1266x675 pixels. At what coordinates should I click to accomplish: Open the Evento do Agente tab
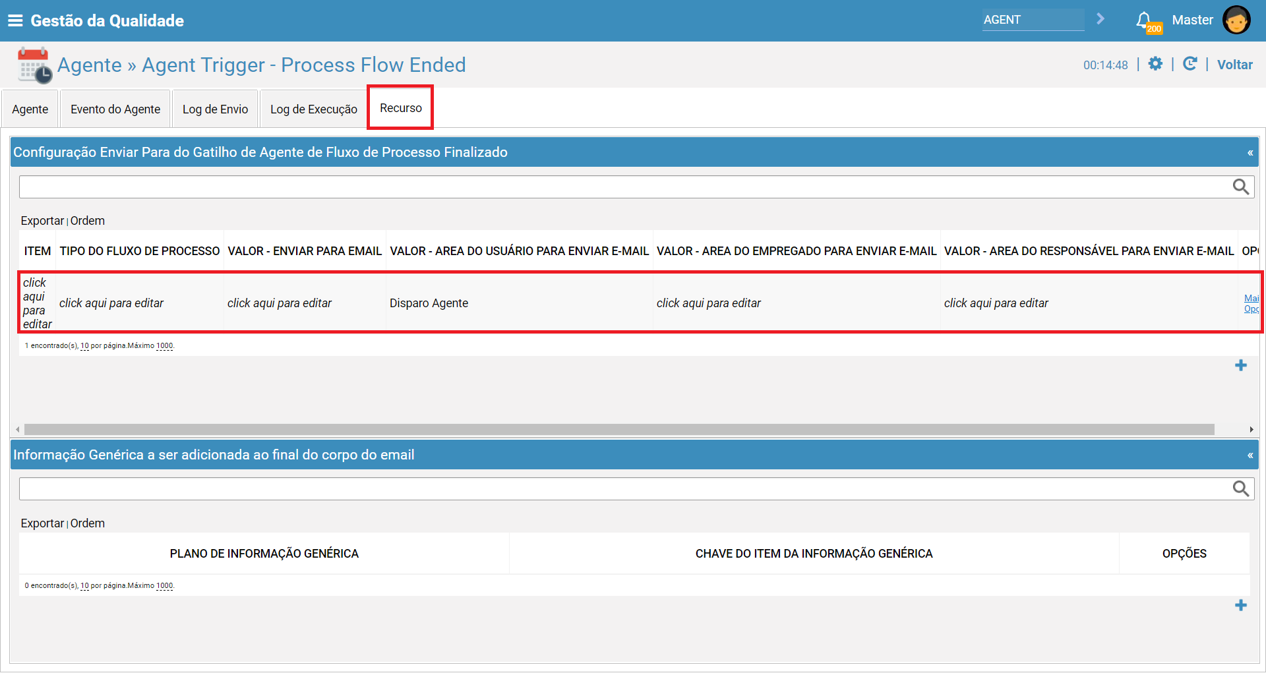coord(115,109)
